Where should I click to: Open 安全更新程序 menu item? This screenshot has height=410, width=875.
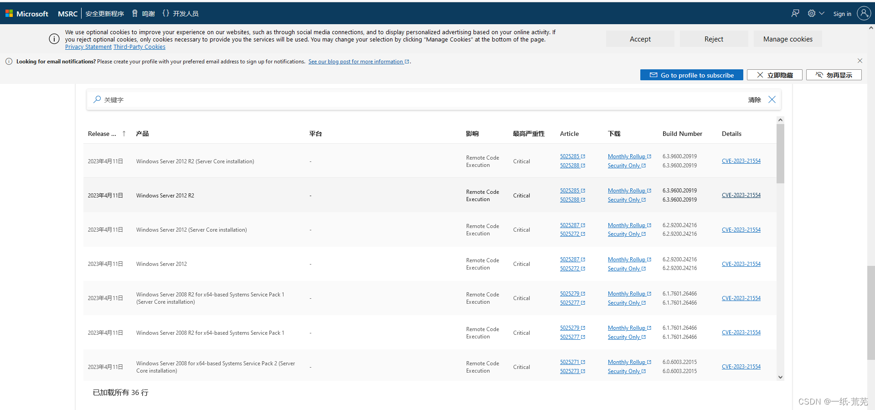click(x=105, y=14)
